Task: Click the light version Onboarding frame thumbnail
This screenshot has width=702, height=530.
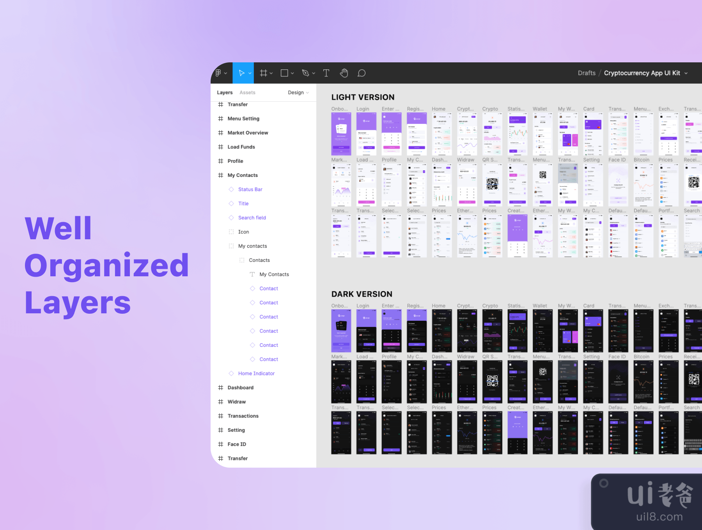Action: click(341, 134)
